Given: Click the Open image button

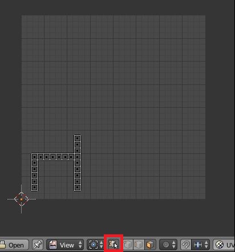Looking at the screenshot, I should (x=14, y=245).
